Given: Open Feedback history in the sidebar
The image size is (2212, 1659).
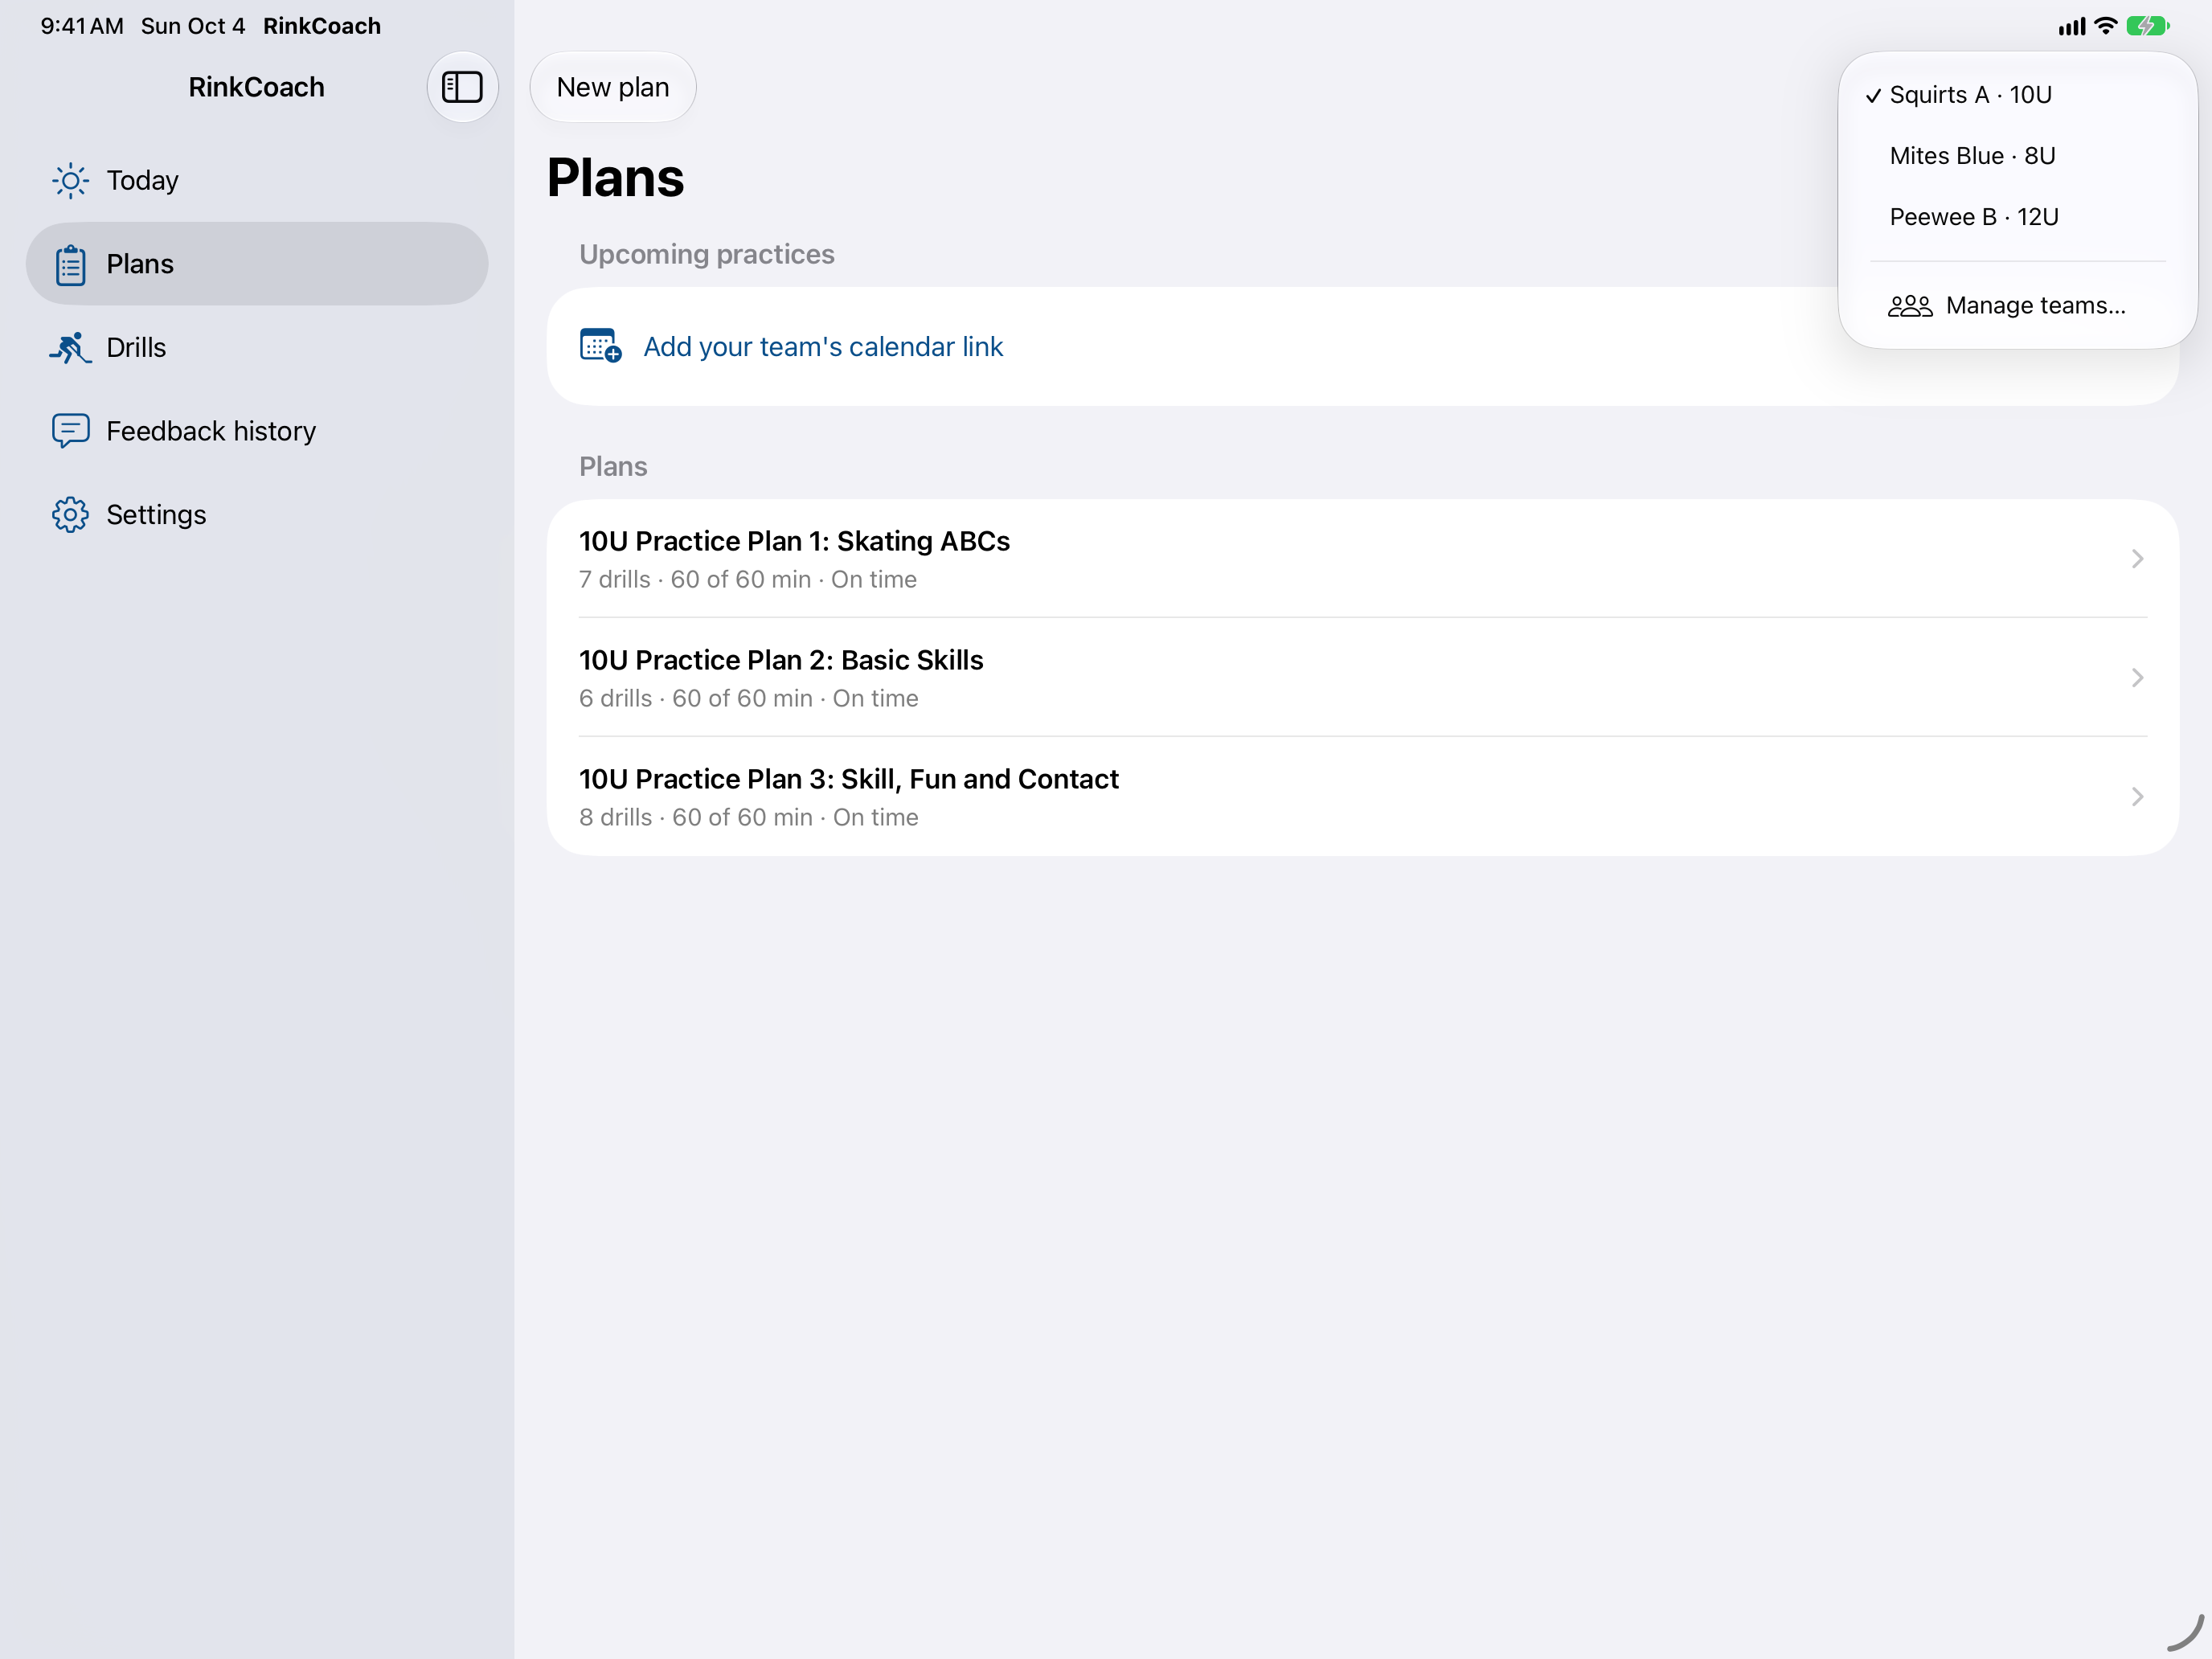Looking at the screenshot, I should 257,431.
